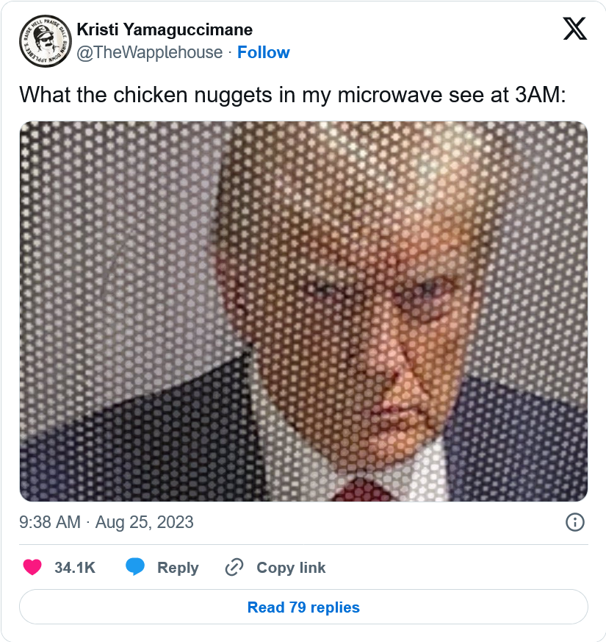Open the Read 79 replies button

coord(303,607)
